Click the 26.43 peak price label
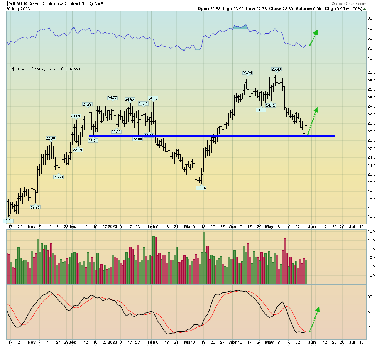The width and height of the screenshot is (382, 346). point(276,69)
